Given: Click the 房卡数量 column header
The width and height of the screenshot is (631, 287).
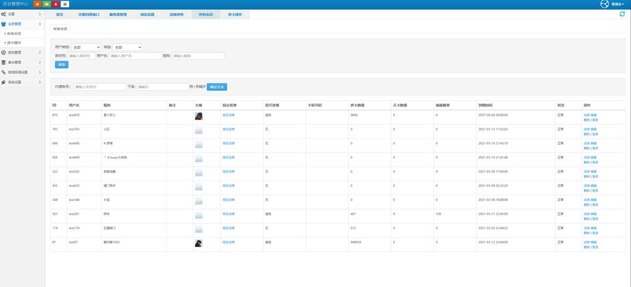Looking at the screenshot, I should click(357, 105).
